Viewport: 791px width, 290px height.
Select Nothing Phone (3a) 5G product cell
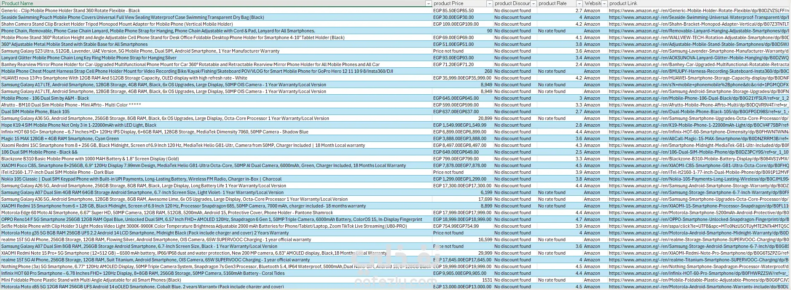coord(216,266)
